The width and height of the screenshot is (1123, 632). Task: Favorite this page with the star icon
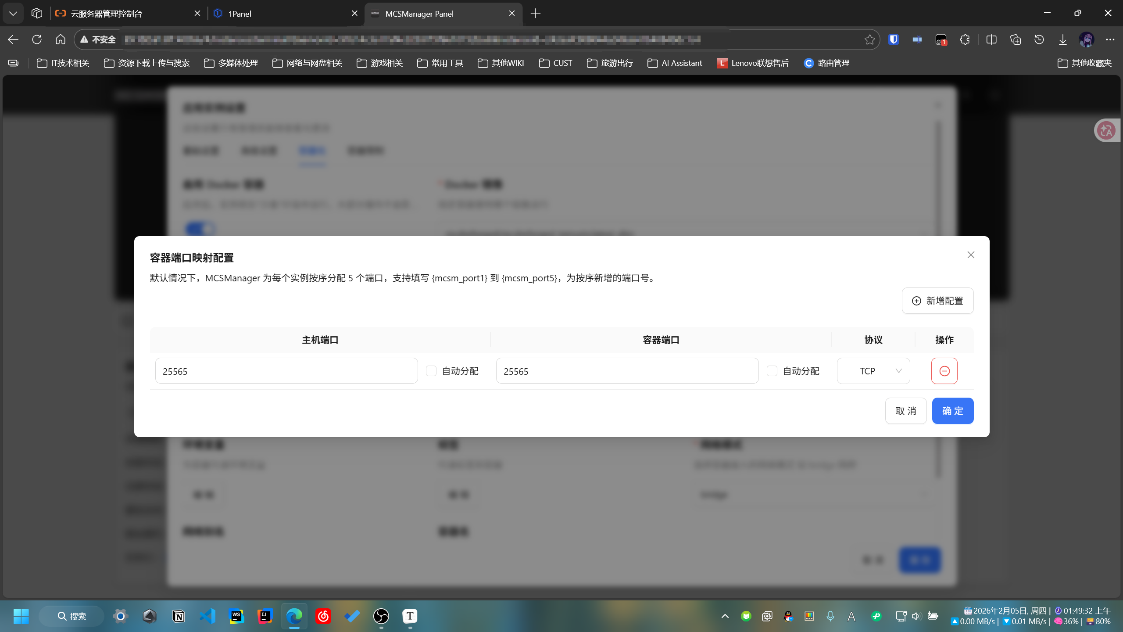(x=869, y=39)
